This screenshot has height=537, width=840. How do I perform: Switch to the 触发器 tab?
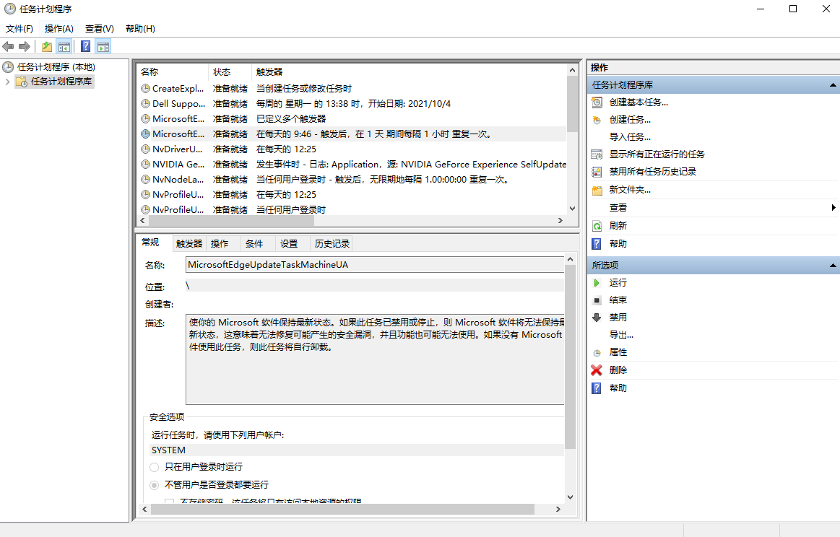tap(189, 244)
